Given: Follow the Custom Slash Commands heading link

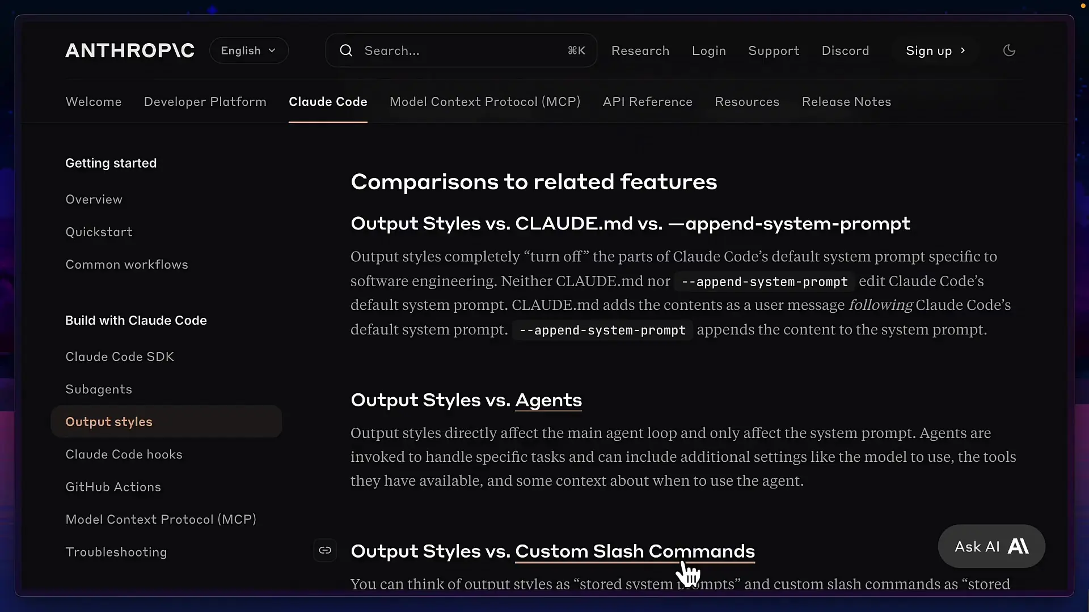Looking at the screenshot, I should pyautogui.click(x=635, y=551).
